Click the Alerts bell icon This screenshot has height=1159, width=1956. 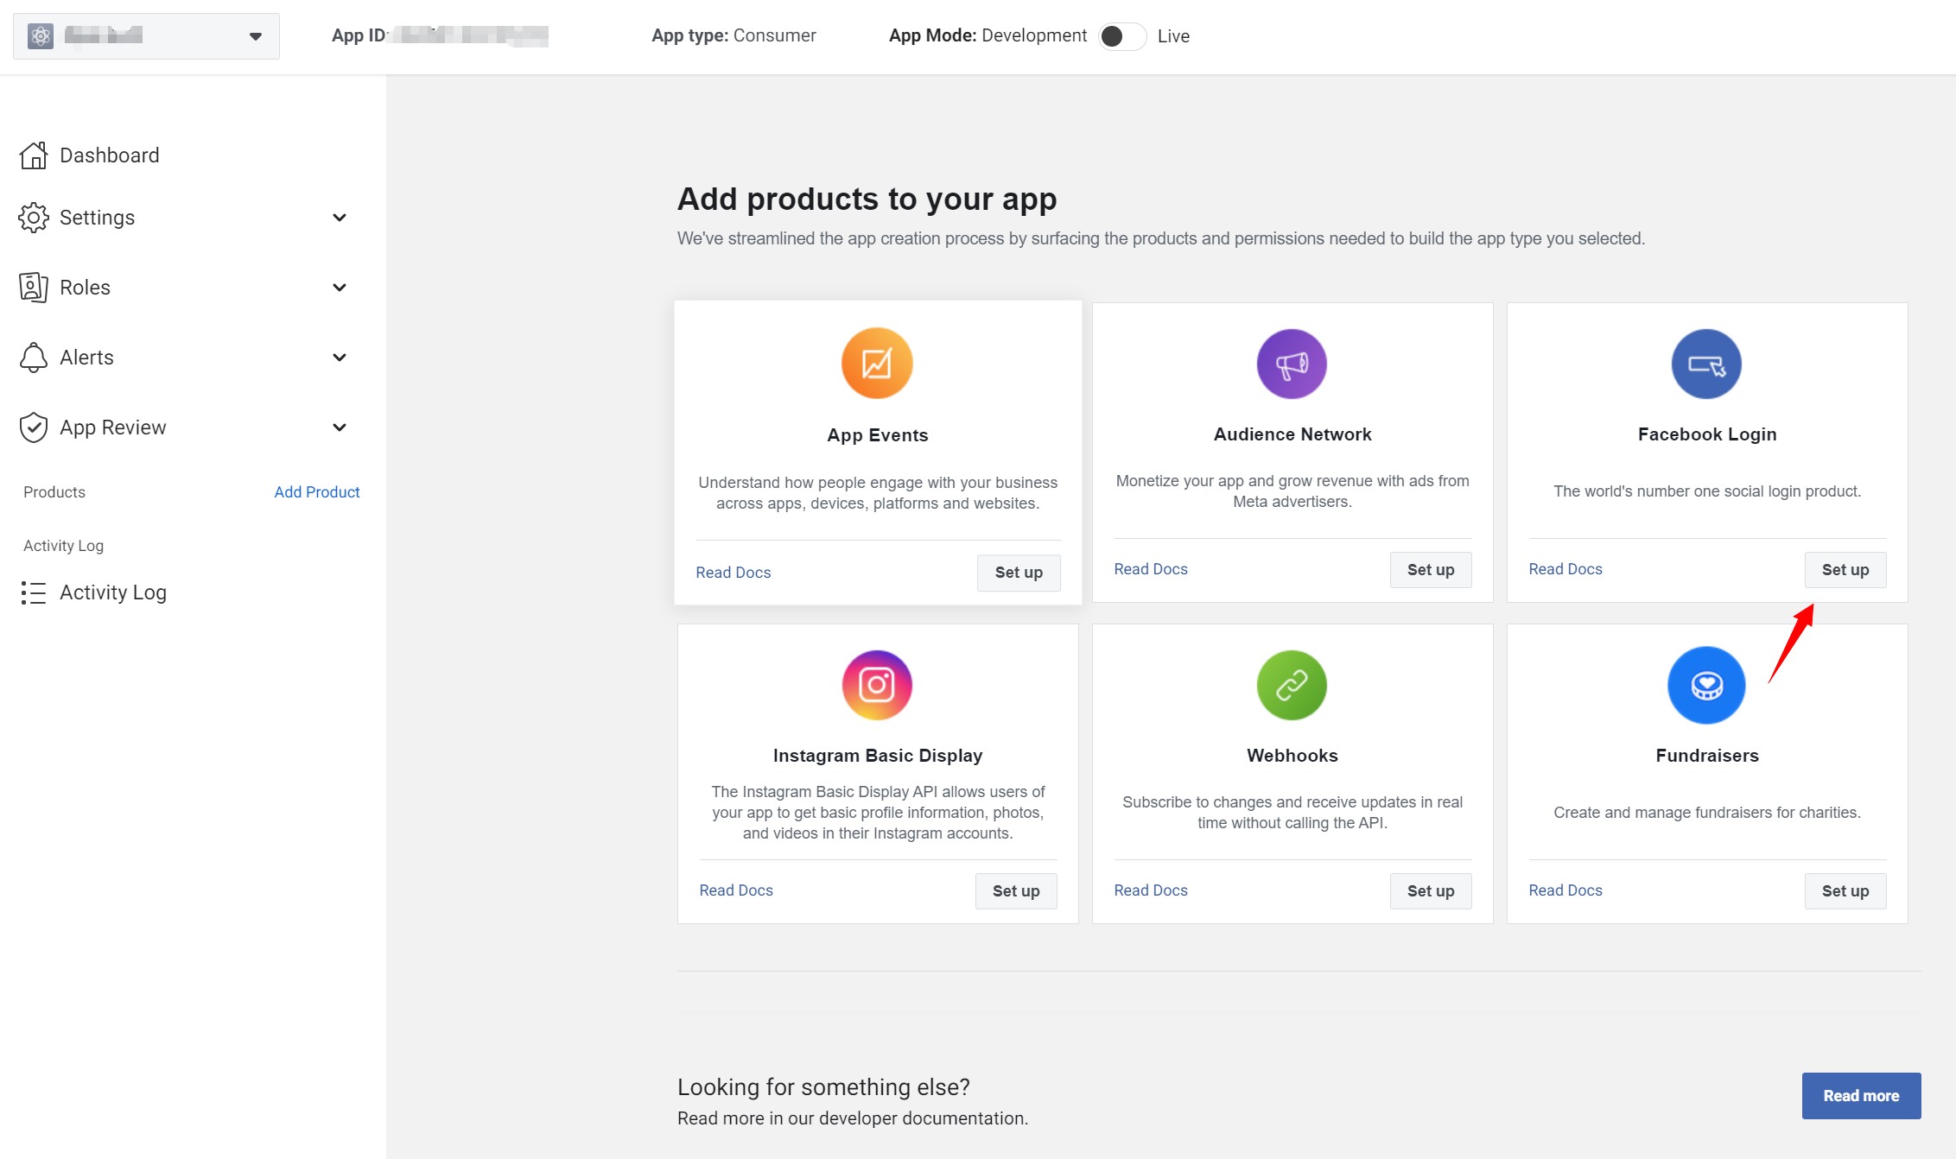coord(33,358)
